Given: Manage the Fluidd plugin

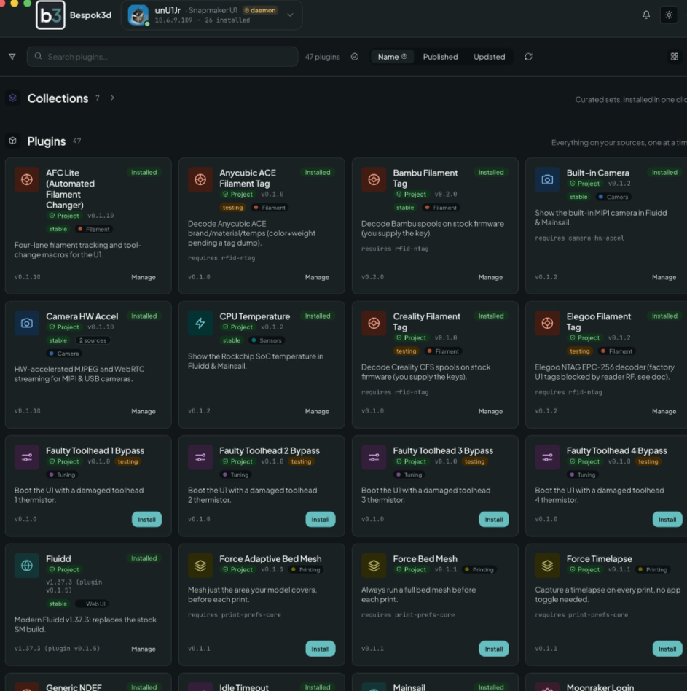Looking at the screenshot, I should [x=144, y=649].
